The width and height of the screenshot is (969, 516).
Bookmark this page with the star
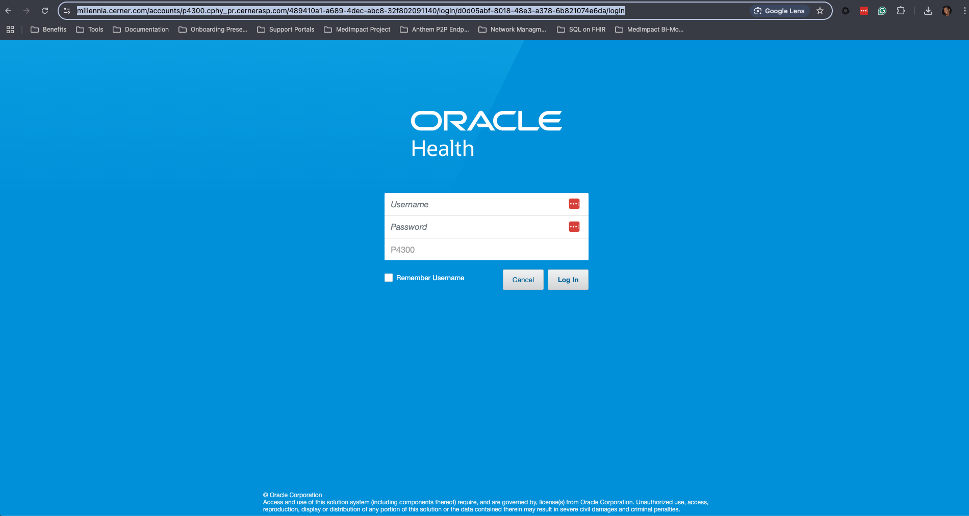point(820,11)
